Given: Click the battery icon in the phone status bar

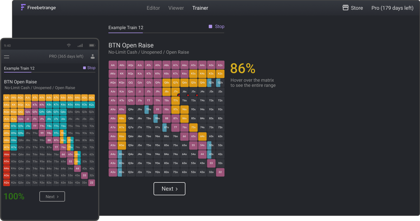Looking at the screenshot, I should click(92, 45).
